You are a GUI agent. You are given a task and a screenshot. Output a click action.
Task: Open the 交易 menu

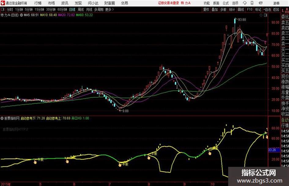click(x=124, y=3)
